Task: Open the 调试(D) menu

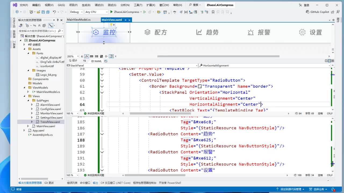Action: click(x=99, y=5)
